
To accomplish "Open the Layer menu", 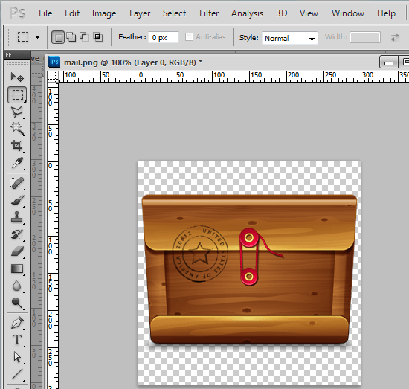I will [x=140, y=13].
